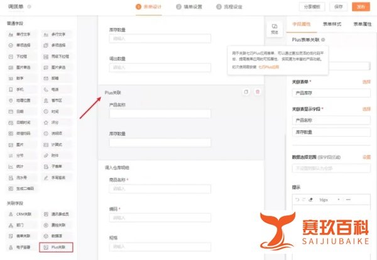Open the 预览 preview button
The height and width of the screenshot is (260, 377).
pyautogui.click(x=275, y=29)
